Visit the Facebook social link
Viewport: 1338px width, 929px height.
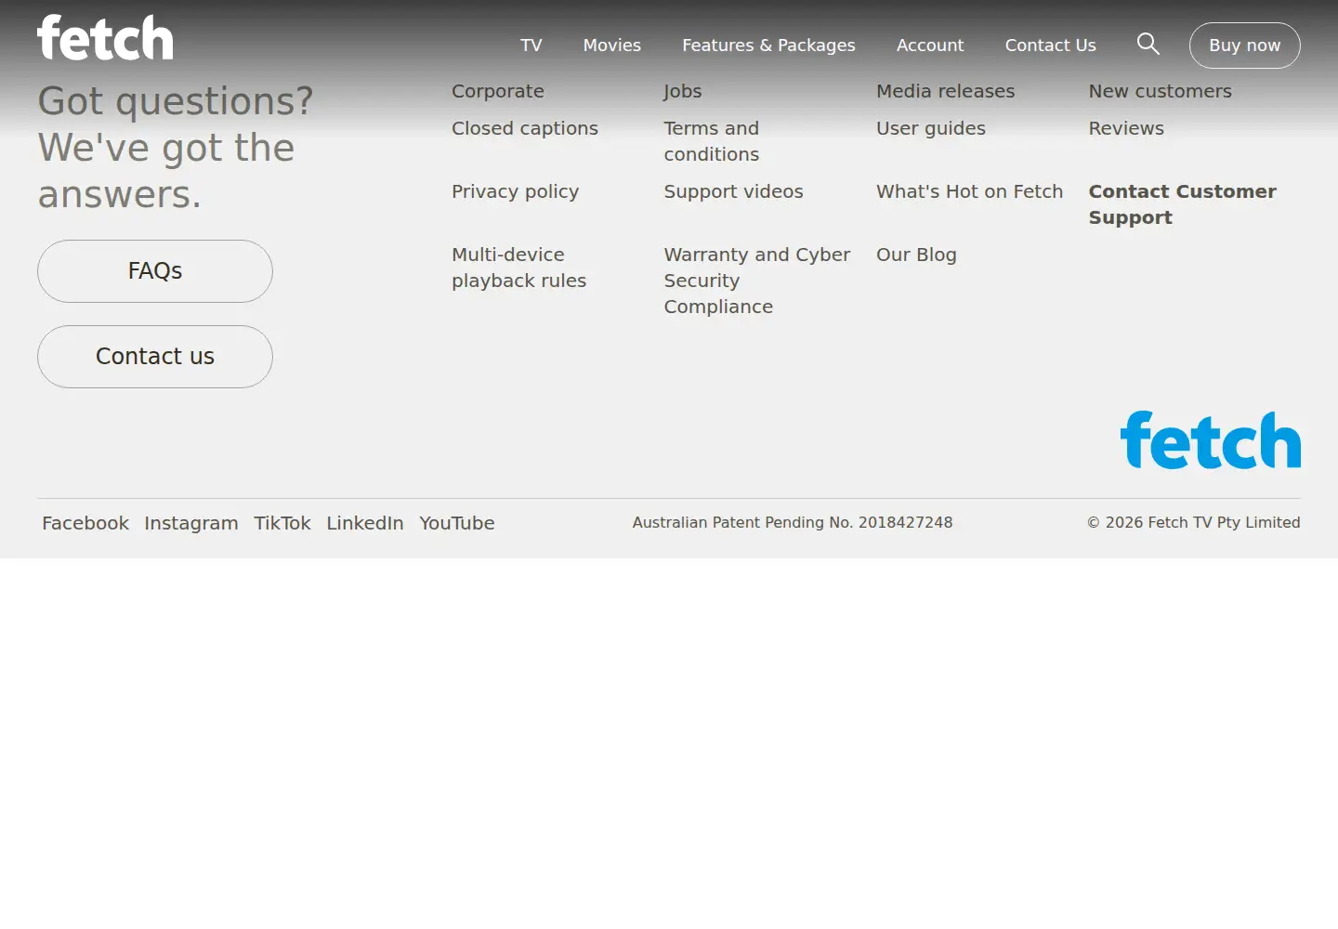point(85,523)
